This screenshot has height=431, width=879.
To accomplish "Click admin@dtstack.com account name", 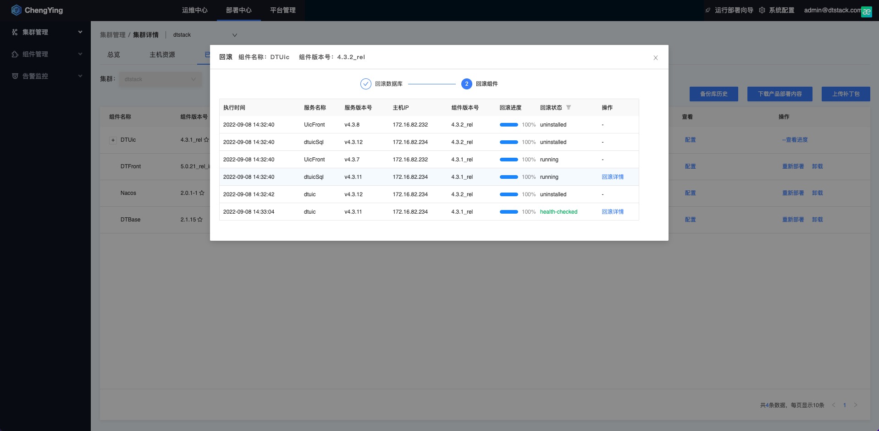I will click(x=832, y=10).
